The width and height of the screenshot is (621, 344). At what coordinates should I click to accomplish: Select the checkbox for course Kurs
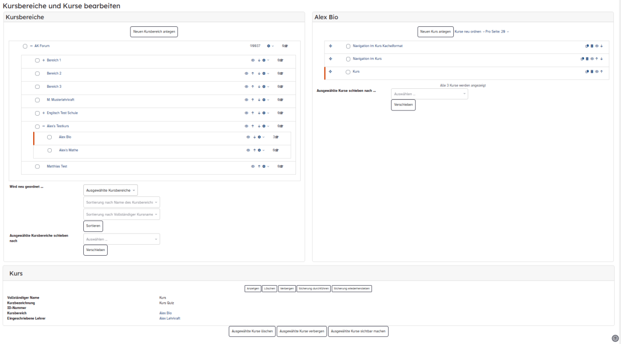pyautogui.click(x=348, y=72)
